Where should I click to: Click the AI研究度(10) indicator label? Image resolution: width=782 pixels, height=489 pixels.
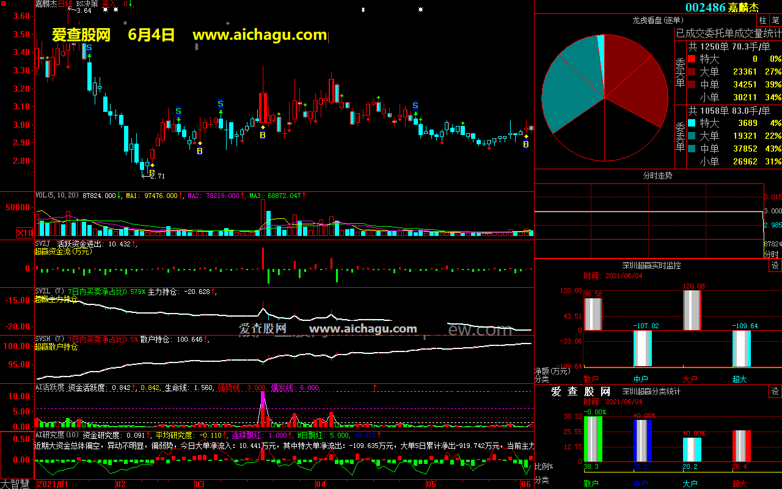[57, 435]
